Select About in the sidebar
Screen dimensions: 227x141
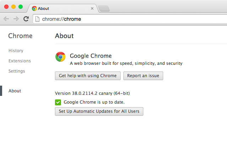15,91
